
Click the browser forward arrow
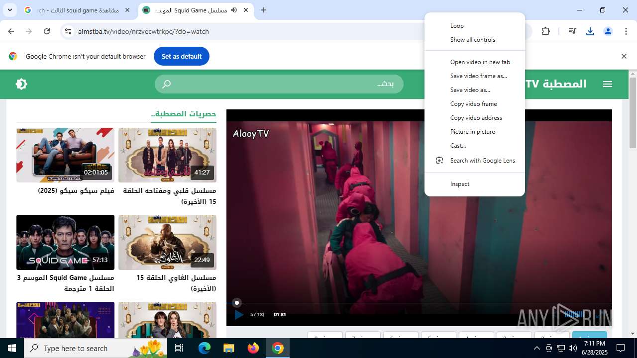click(x=29, y=31)
